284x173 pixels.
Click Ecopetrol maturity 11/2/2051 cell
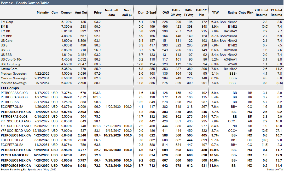pyautogui.click(x=42, y=145)
